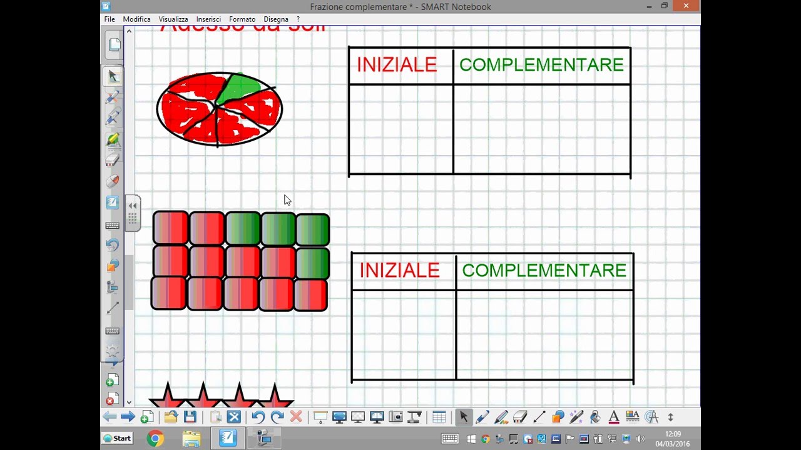The image size is (801, 450).
Task: Select the fill bucket tool
Action: click(x=595, y=417)
